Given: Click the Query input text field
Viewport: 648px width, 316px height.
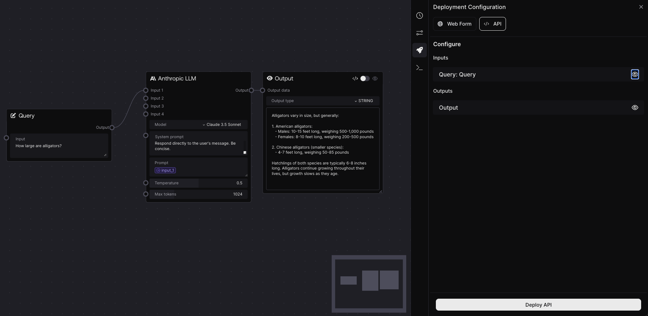Looking at the screenshot, I should coord(59,146).
